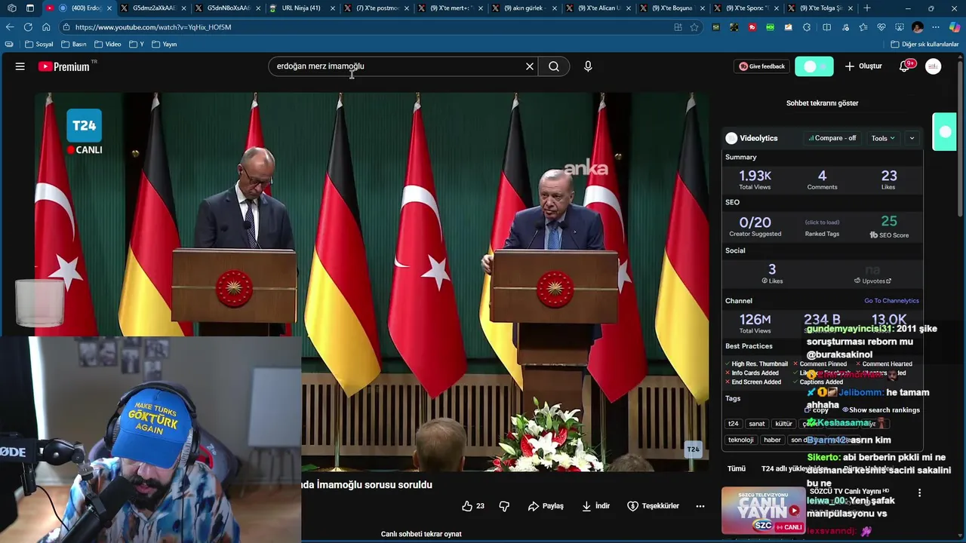This screenshot has width=966, height=543.
Task: Open Edge browser profile avatar
Action: pyautogui.click(x=918, y=27)
